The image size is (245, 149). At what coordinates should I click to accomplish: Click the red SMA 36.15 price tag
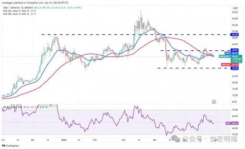230,65
